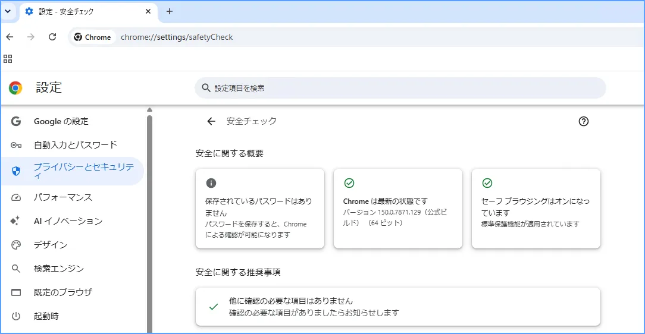Image resolution: width=645 pixels, height=334 pixels.
Task: Click the バージョン 150.0.7871.129 text
Action: pyautogui.click(x=382, y=212)
